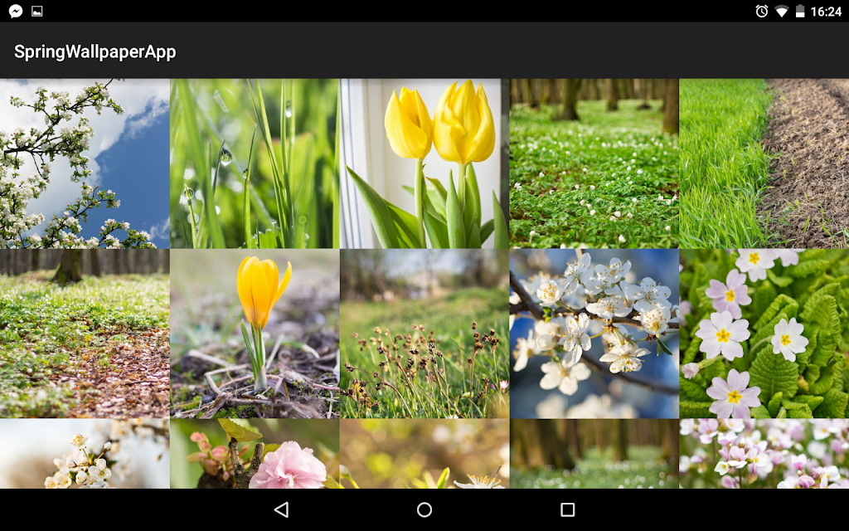The image size is (849, 531).
Task: Tap the recent apps square button
Action: pyautogui.click(x=567, y=509)
